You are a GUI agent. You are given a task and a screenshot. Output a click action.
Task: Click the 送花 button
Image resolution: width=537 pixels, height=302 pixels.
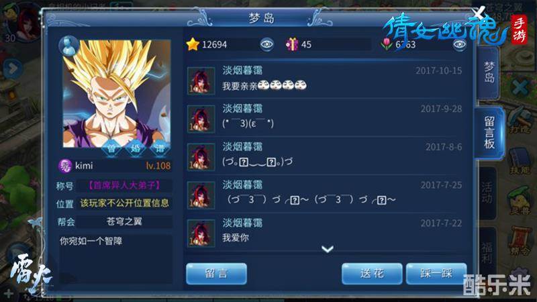[372, 274]
